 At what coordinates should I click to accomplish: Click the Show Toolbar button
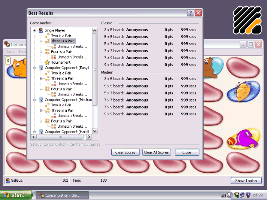click(x=246, y=181)
